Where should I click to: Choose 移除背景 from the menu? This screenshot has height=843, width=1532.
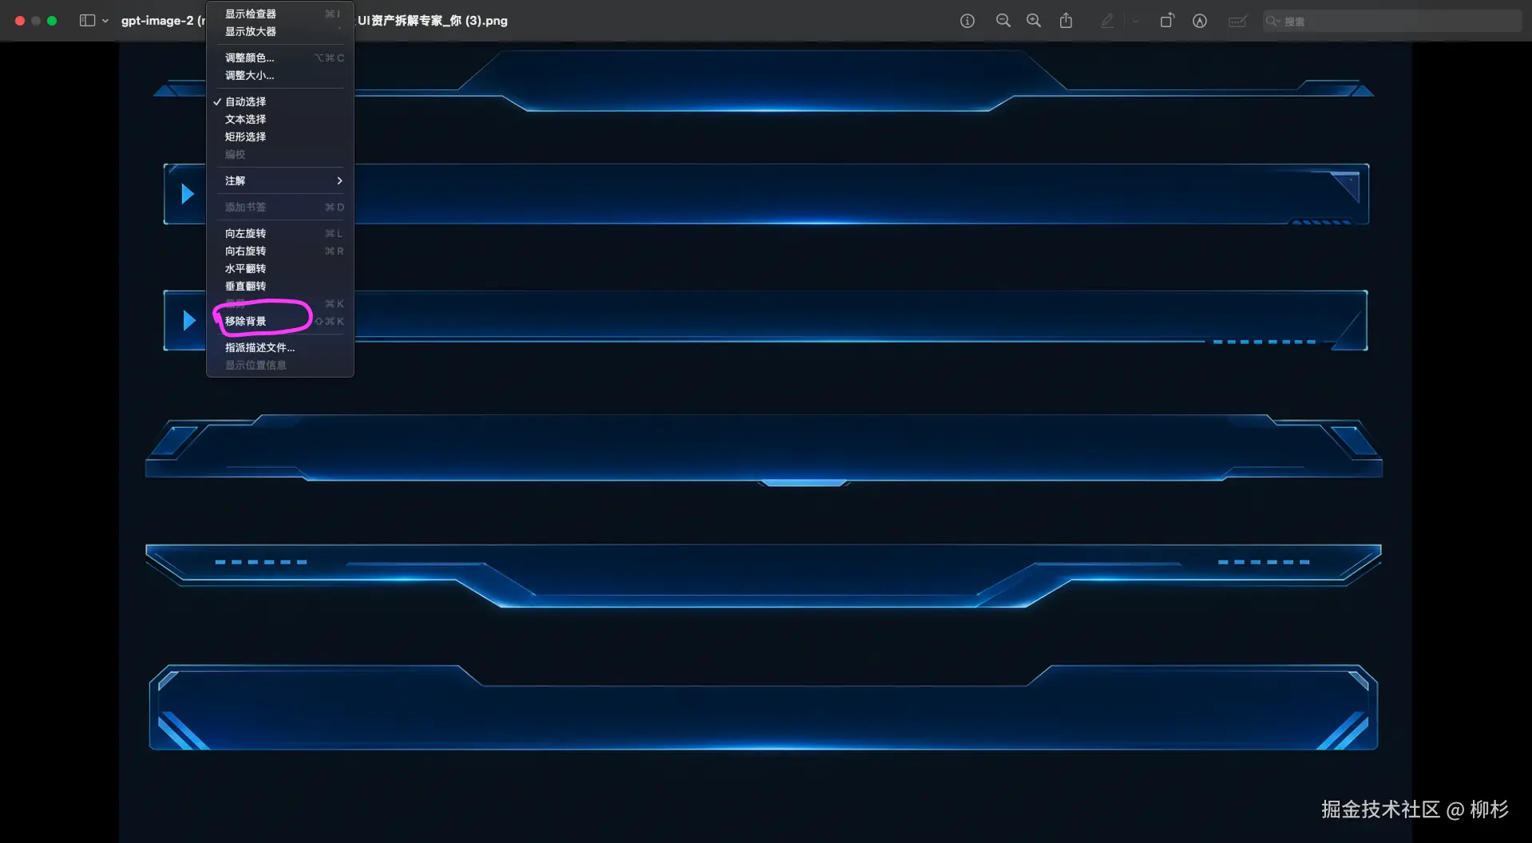246,321
